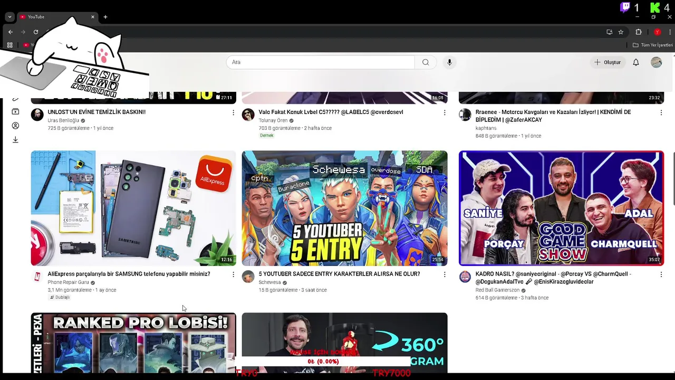
Task: Start voice search with microphone icon
Action: tap(449, 62)
